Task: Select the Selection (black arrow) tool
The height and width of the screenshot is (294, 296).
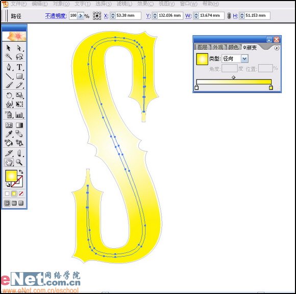Action: (9, 48)
